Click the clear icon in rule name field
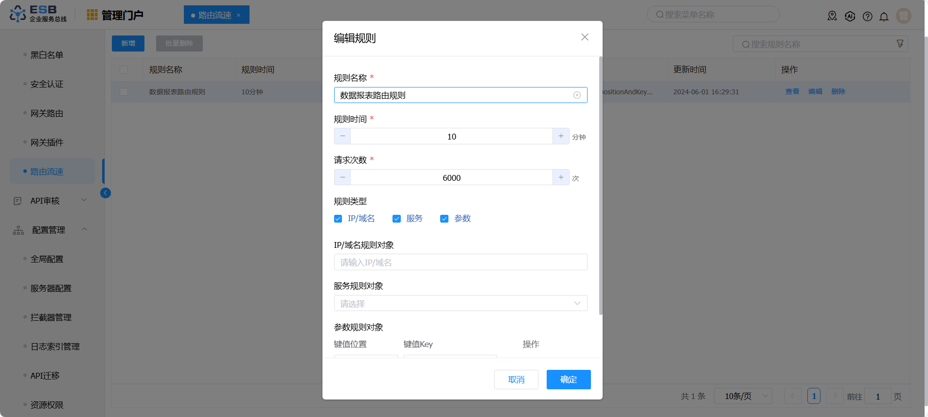Image resolution: width=928 pixels, height=417 pixels. click(577, 95)
